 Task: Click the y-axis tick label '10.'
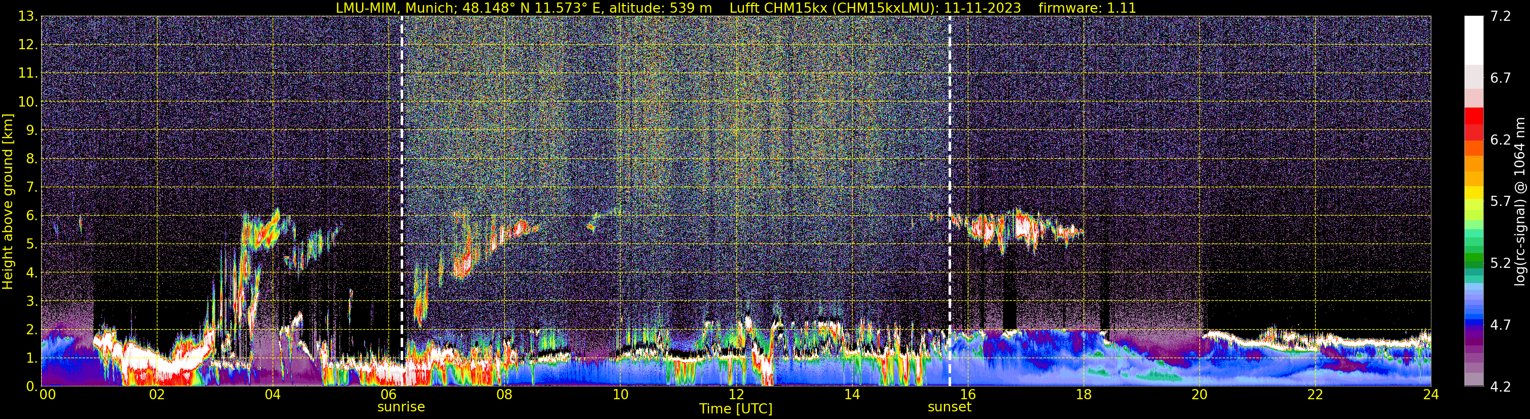click(x=28, y=102)
